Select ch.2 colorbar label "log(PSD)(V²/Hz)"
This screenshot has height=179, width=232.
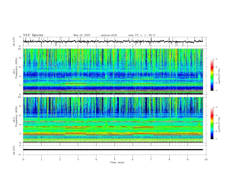point(219,125)
